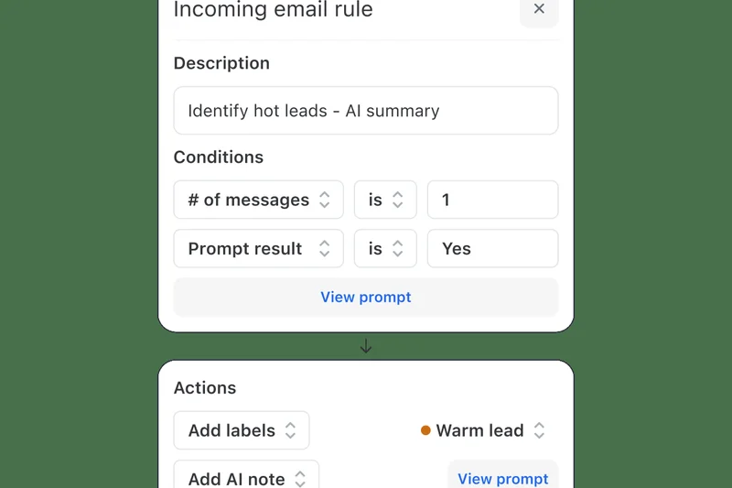Click the 'Description' field label
The width and height of the screenshot is (732, 488).
221,63
